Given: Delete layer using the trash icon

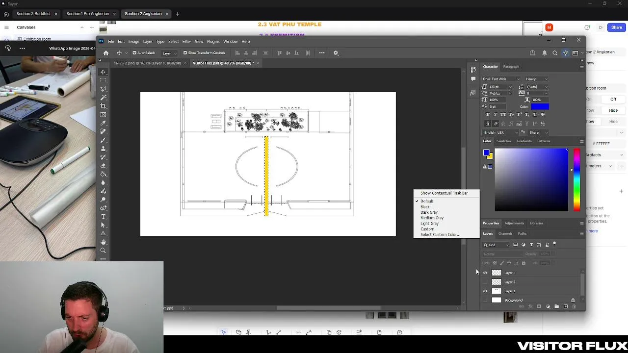Looking at the screenshot, I should point(574,307).
